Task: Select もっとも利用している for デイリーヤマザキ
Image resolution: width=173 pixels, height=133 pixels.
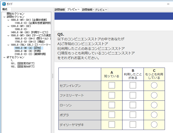Action: (154, 125)
